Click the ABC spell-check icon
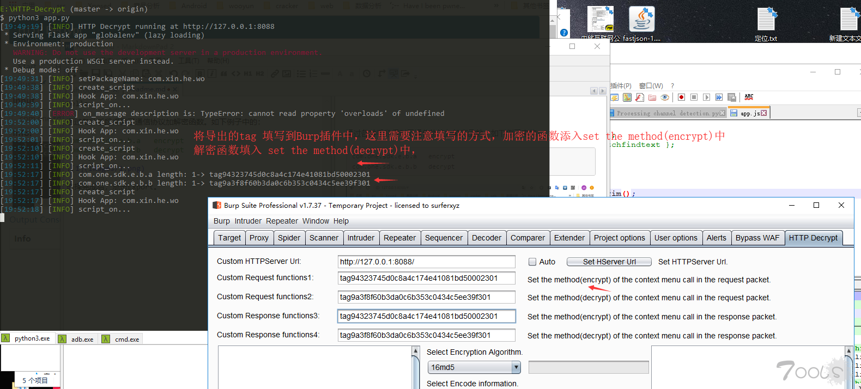This screenshot has height=389, width=861. click(749, 97)
